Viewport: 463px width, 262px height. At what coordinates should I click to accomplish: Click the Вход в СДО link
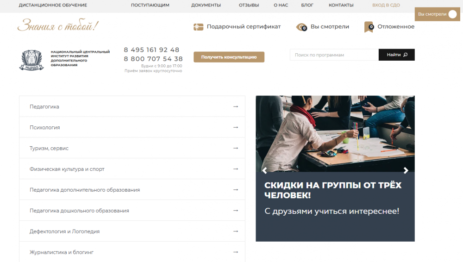coord(386,5)
